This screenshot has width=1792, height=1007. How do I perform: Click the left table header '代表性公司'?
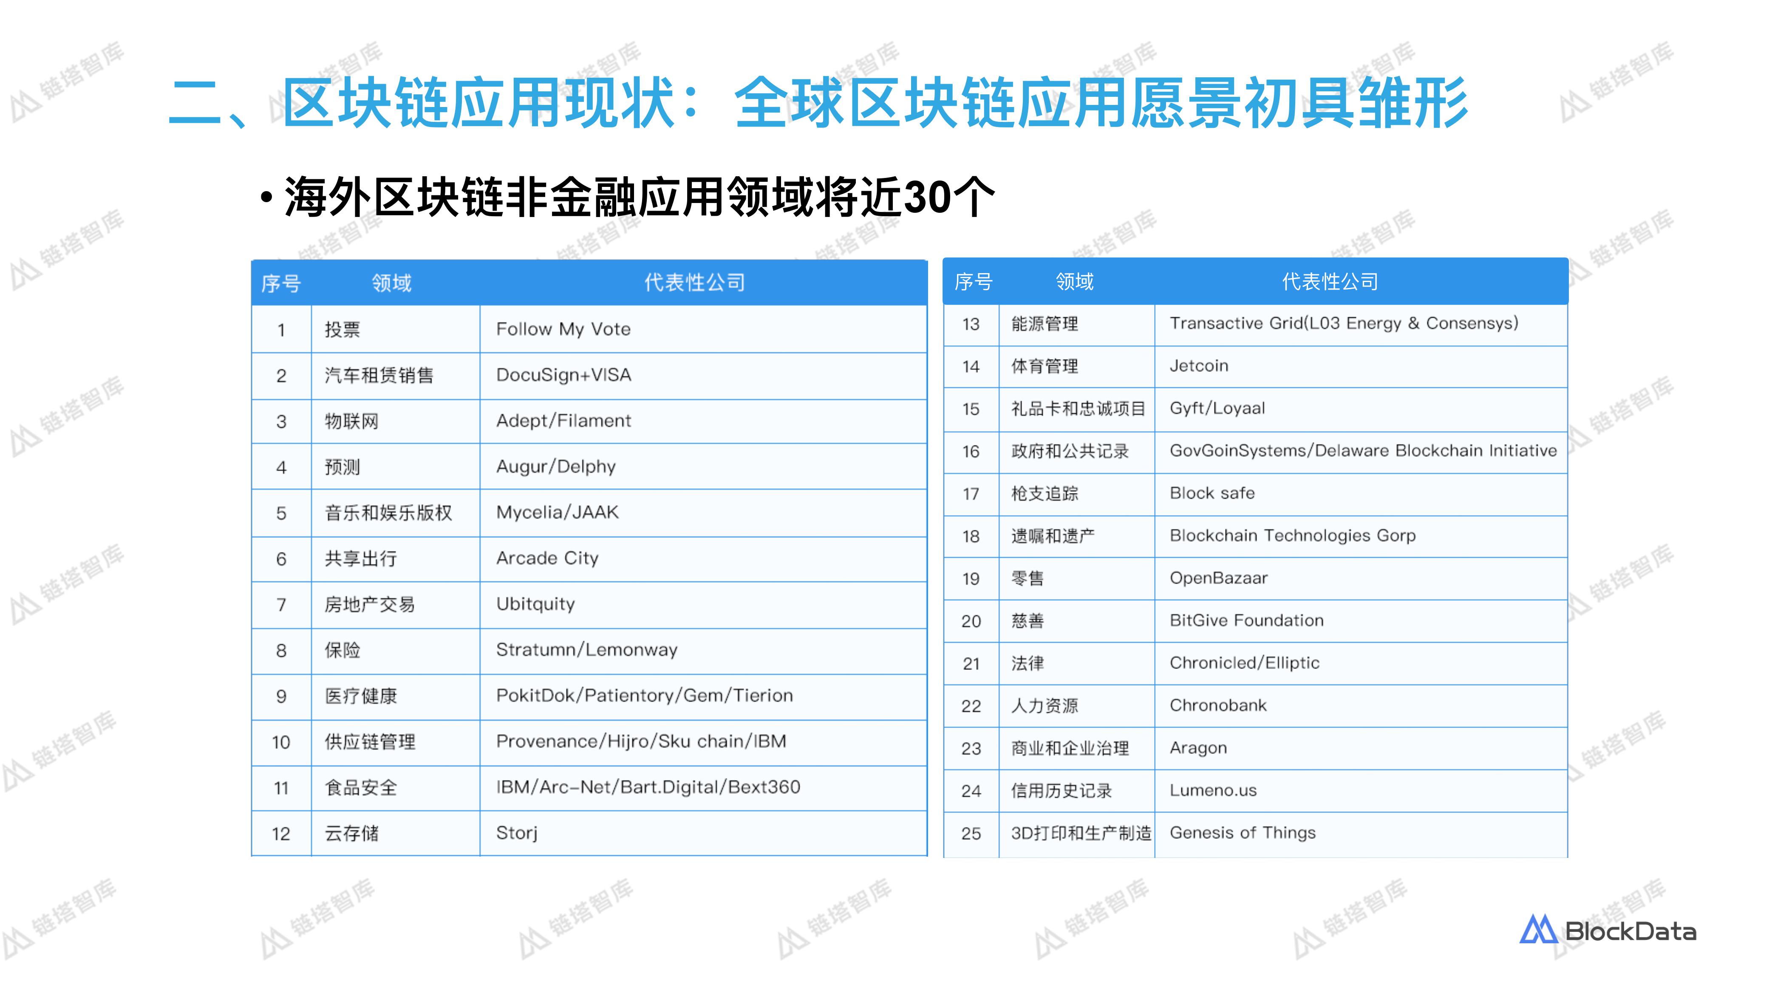[x=694, y=282]
